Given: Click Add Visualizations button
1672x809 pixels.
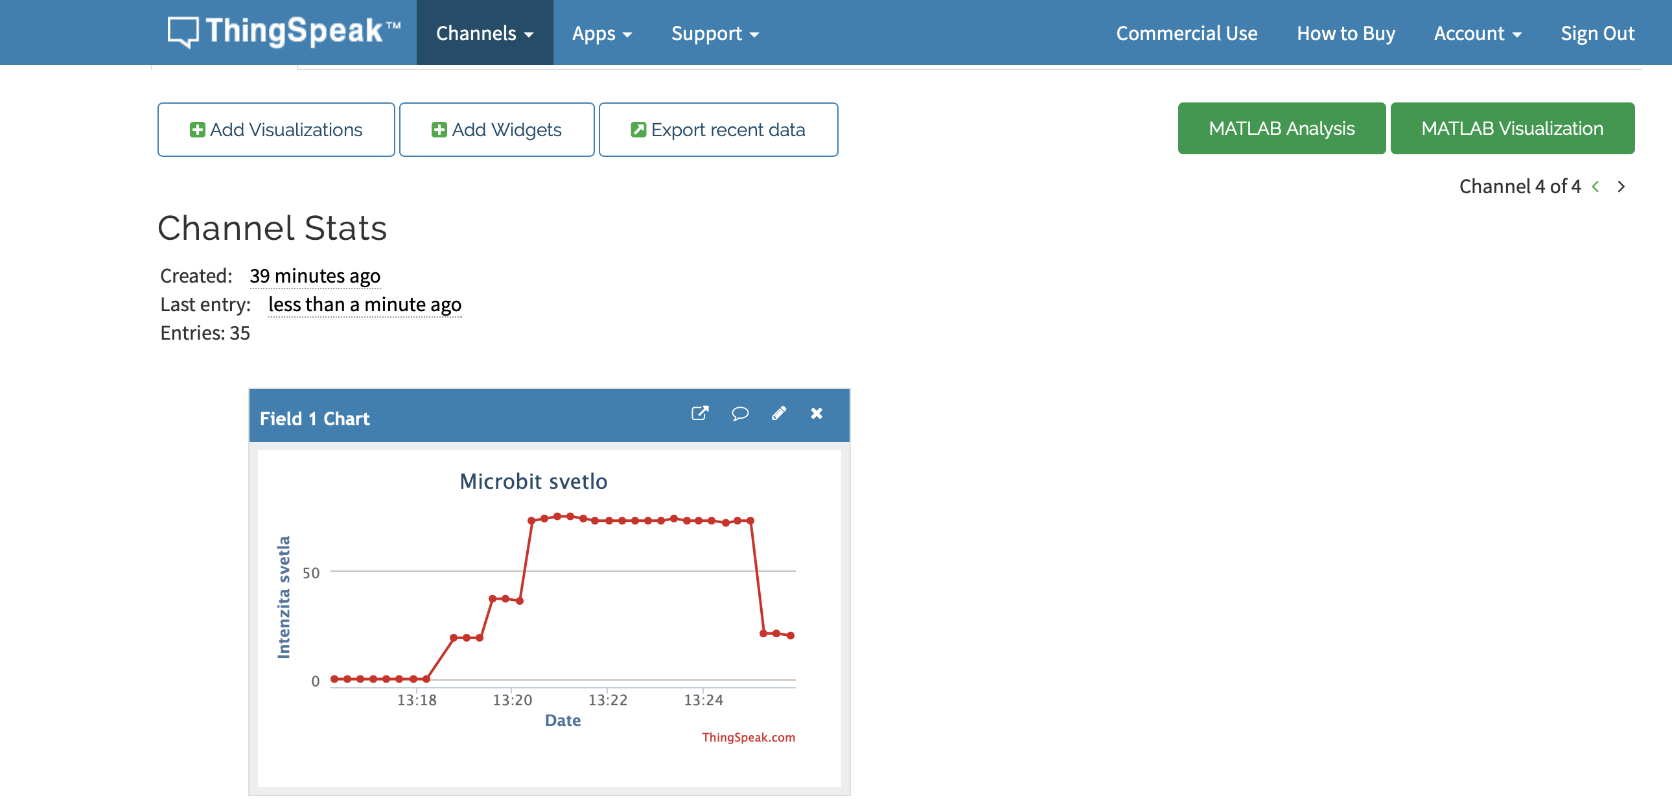Looking at the screenshot, I should pyautogui.click(x=276, y=130).
